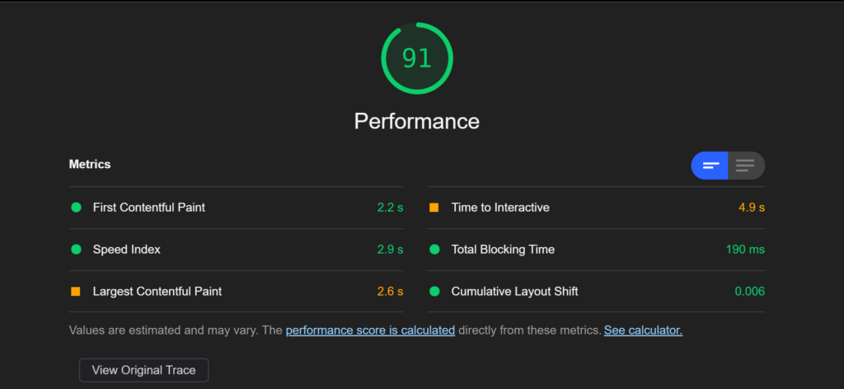Click the Performance category heading
This screenshot has height=389, width=844.
click(x=416, y=122)
